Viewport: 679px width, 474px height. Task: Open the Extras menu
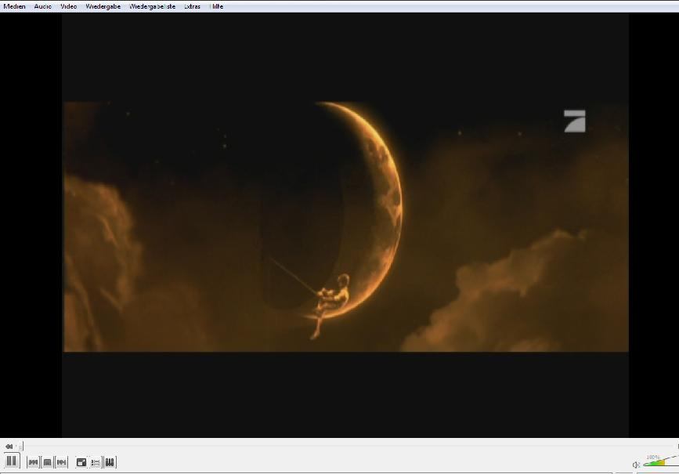[193, 6]
